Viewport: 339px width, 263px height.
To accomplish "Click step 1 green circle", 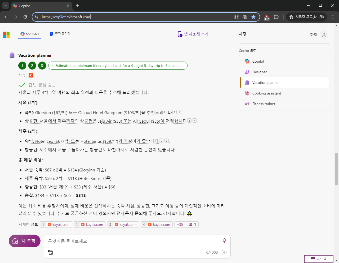I will point(22,66).
